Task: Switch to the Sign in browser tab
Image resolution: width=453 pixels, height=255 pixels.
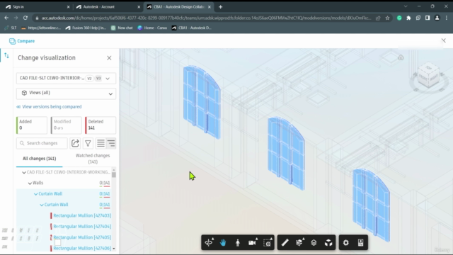Action: pyautogui.click(x=38, y=6)
